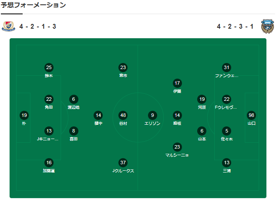Click the 4-2-1-3 formation text
This screenshot has height=199, width=276.
pos(38,27)
